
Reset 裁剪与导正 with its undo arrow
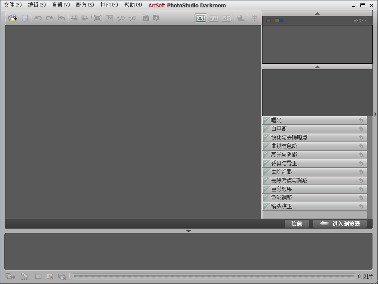pyautogui.click(x=361, y=164)
